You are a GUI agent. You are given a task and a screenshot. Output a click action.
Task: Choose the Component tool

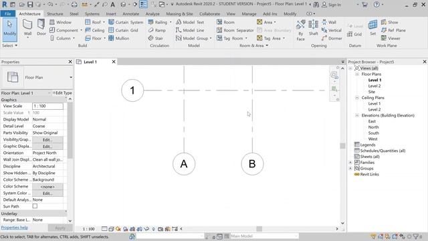64,30
